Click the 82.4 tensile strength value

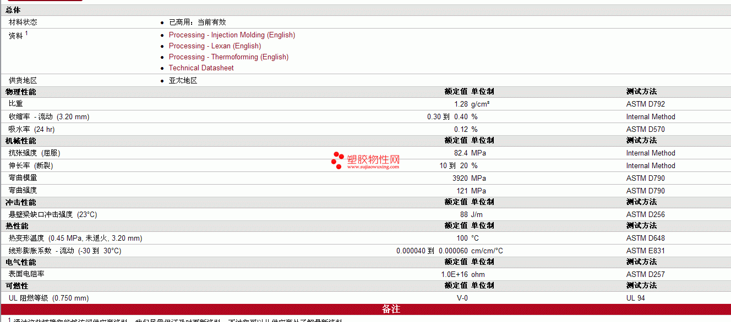coord(461,153)
